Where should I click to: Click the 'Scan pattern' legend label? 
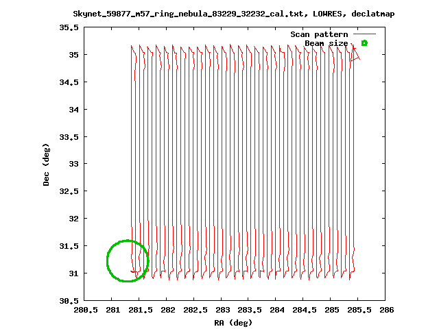point(319,34)
